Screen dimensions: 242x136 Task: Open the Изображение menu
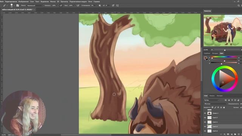click(x=23, y=2)
